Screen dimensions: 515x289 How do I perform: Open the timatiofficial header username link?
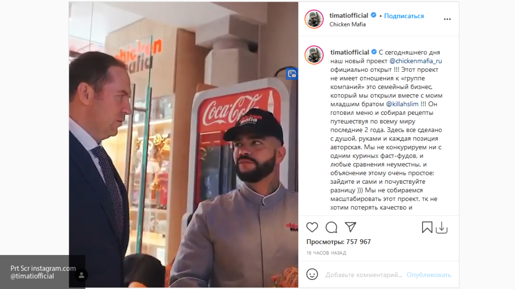(x=349, y=16)
